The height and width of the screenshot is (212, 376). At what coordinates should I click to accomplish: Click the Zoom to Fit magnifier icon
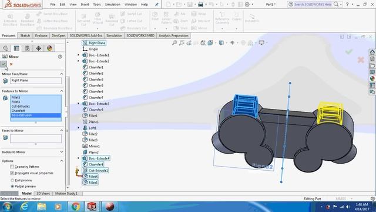point(174,43)
